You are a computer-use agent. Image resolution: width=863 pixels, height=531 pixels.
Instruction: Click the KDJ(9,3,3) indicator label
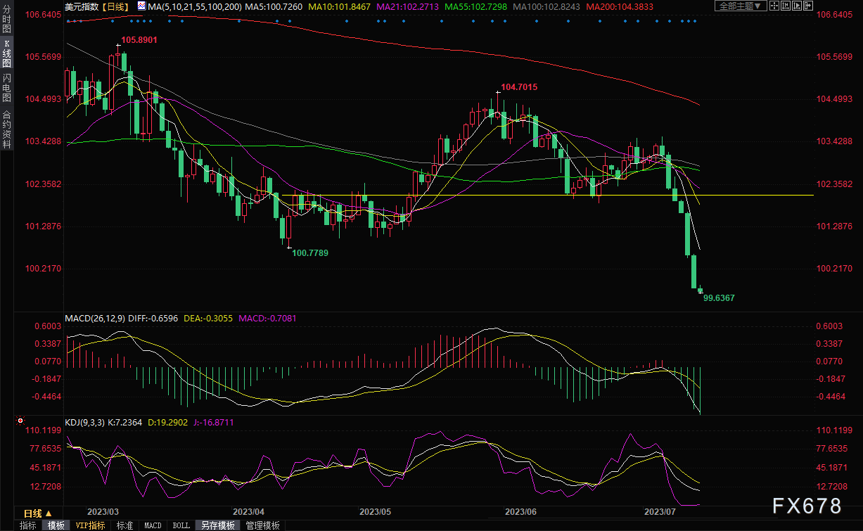tap(84, 423)
